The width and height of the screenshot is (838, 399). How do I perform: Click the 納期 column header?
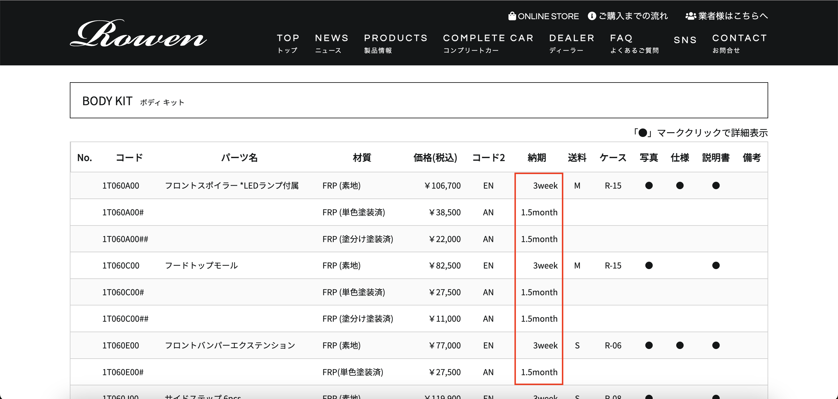537,158
